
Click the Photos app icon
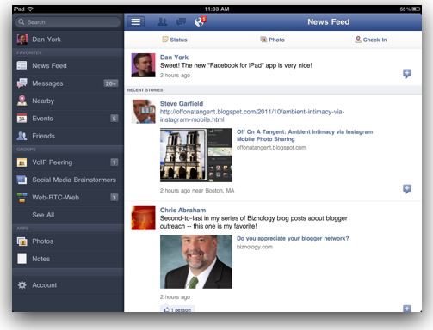(x=22, y=241)
